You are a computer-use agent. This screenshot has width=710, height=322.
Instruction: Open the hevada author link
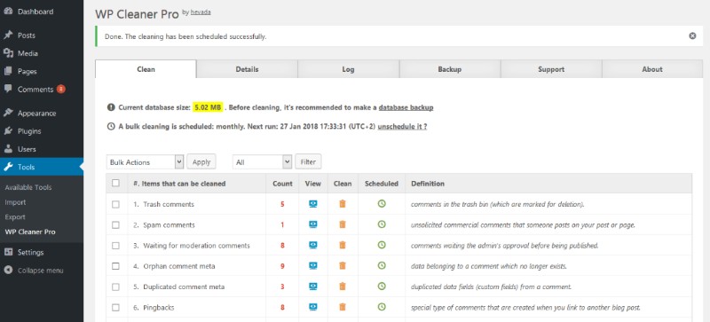click(201, 12)
